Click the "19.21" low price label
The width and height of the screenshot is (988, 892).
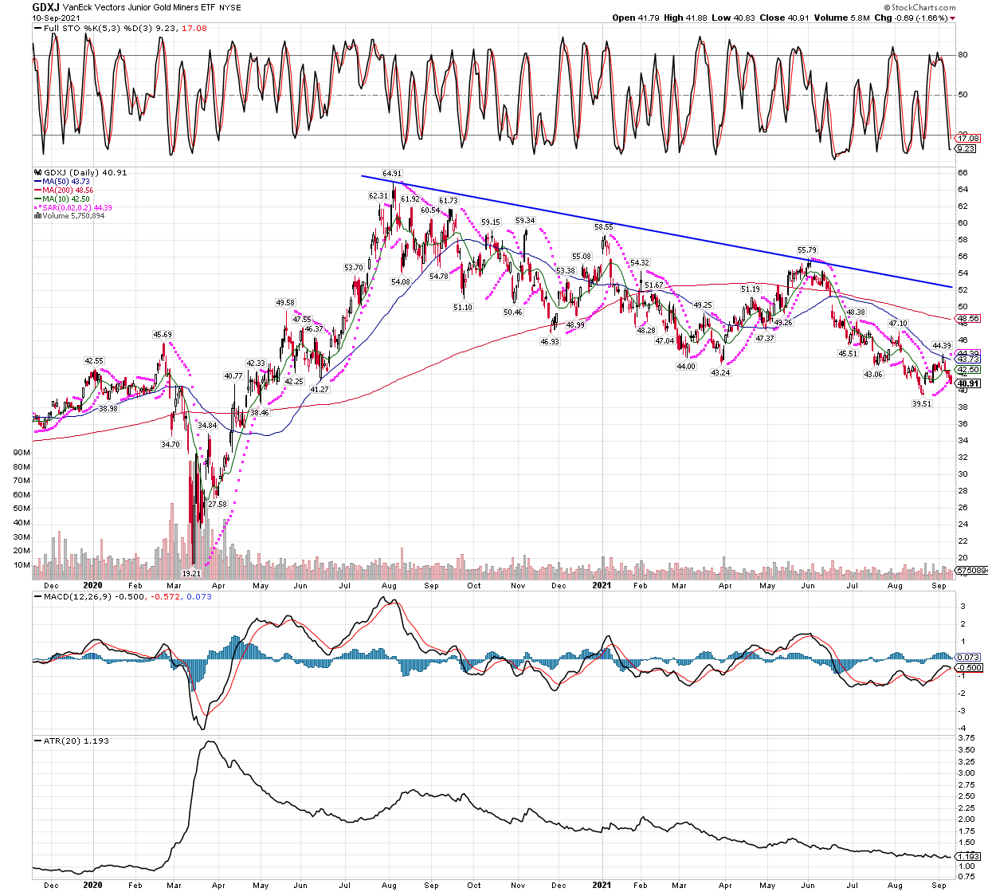tap(192, 572)
